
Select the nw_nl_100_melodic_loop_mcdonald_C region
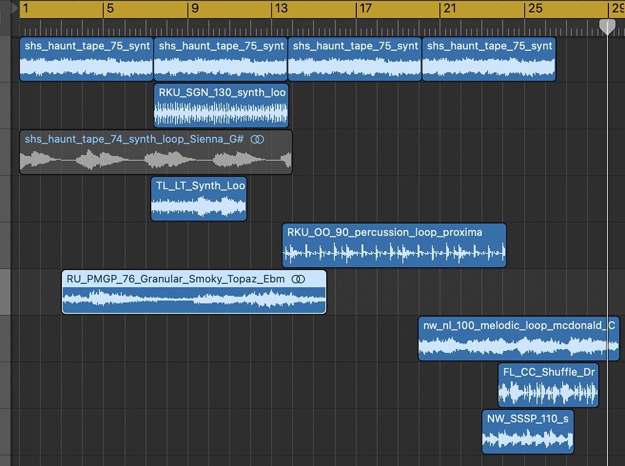pyautogui.click(x=519, y=339)
